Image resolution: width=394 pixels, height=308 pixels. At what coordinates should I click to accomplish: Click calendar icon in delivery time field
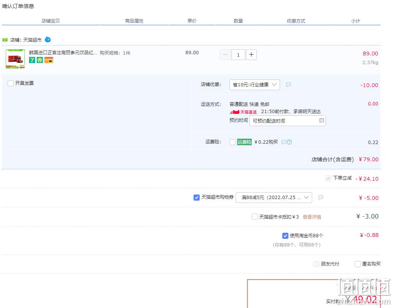[x=321, y=120]
